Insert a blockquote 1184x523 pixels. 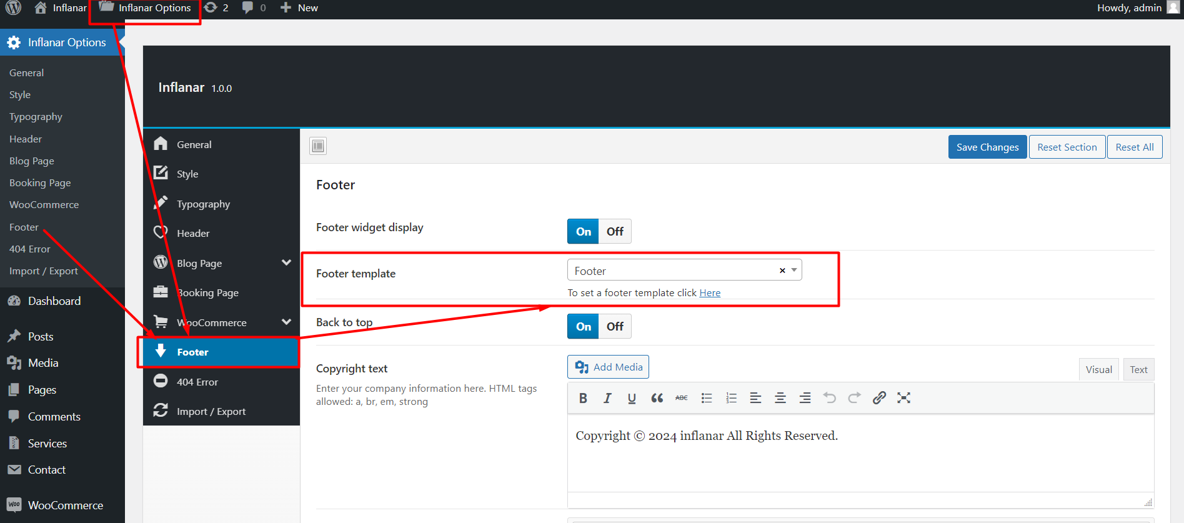click(657, 398)
